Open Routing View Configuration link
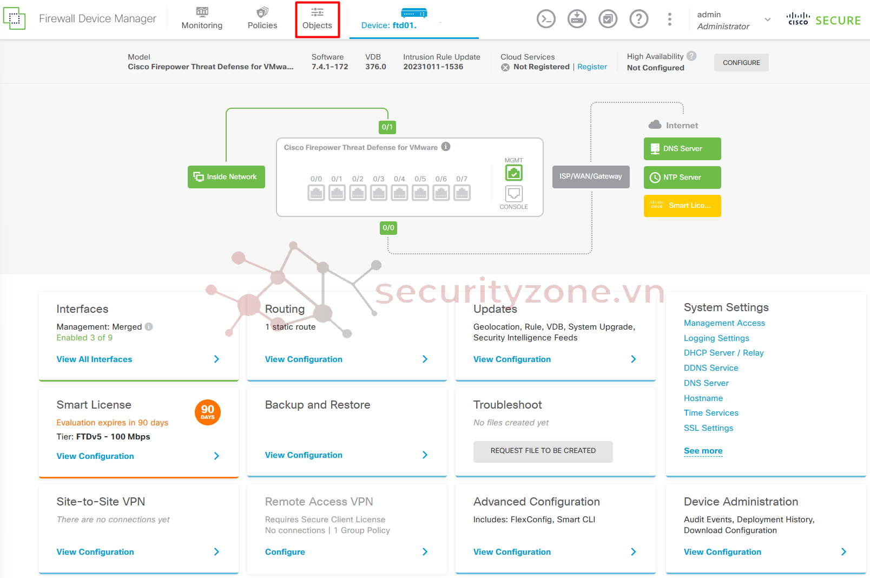Screen dimensions: 870x578 [x=304, y=359]
